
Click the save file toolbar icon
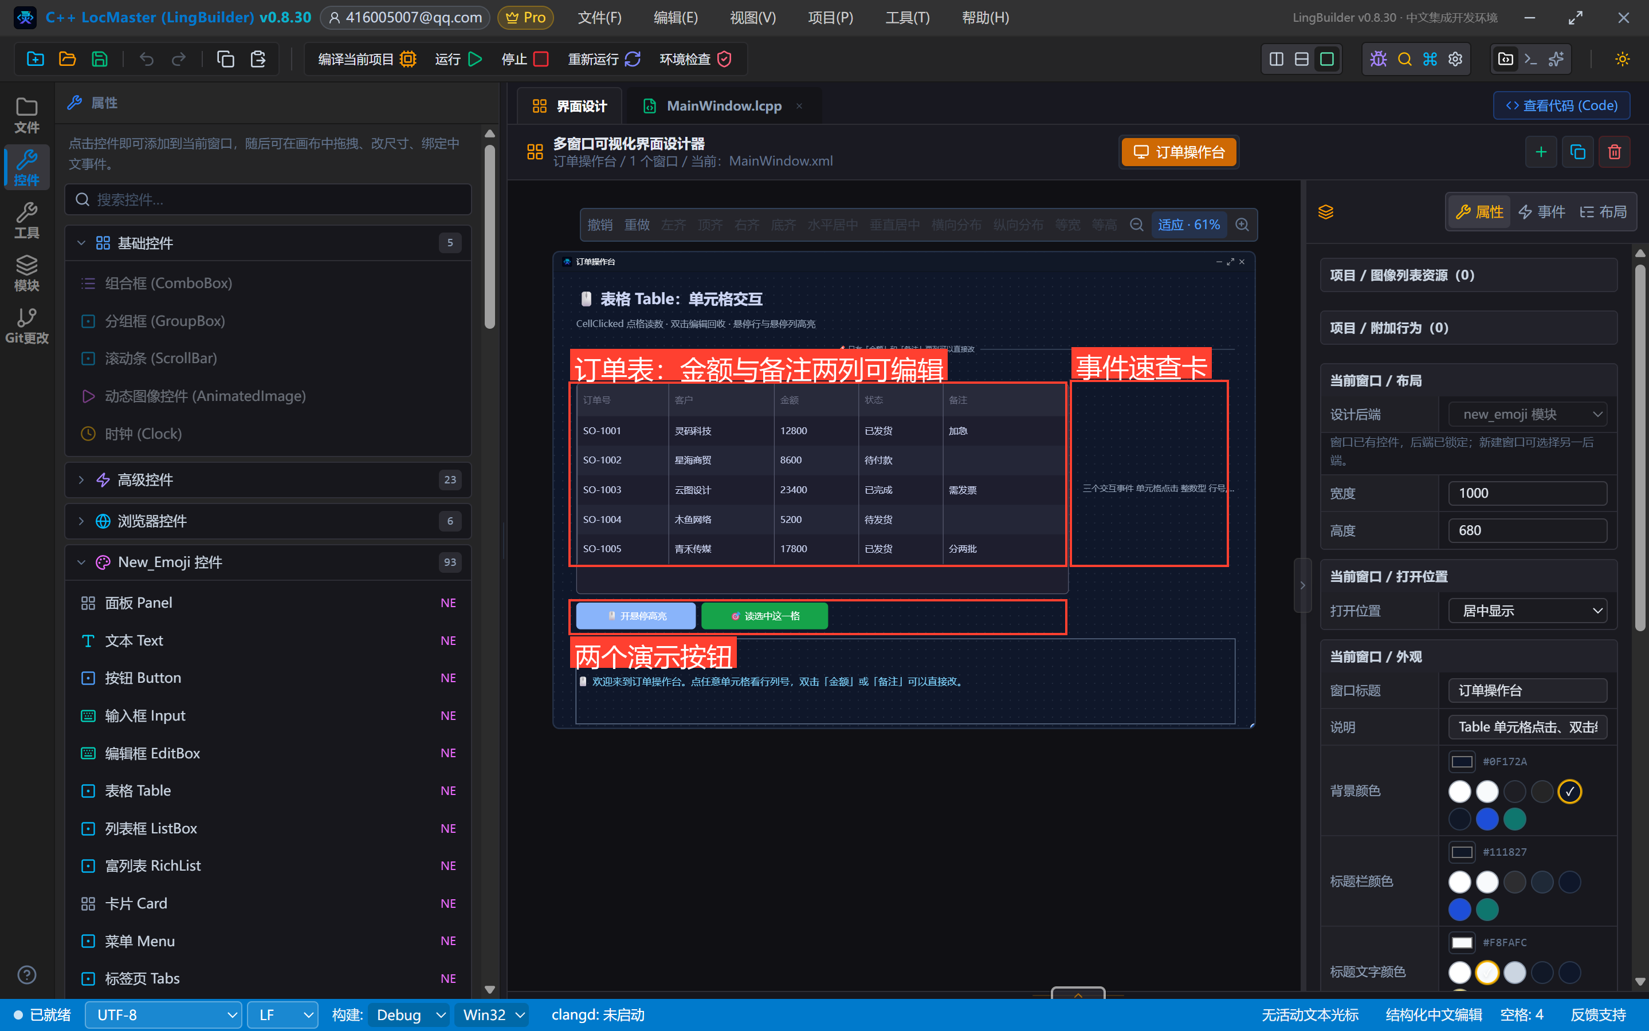[x=100, y=60]
